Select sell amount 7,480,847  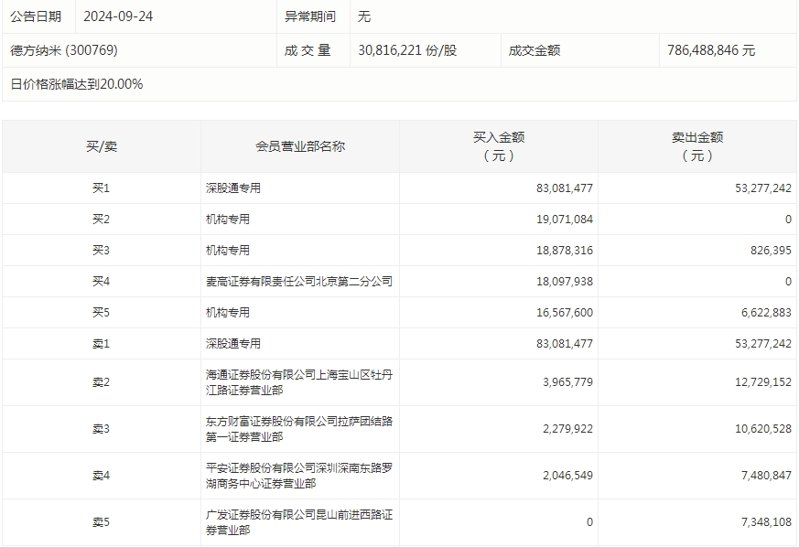[x=766, y=476]
